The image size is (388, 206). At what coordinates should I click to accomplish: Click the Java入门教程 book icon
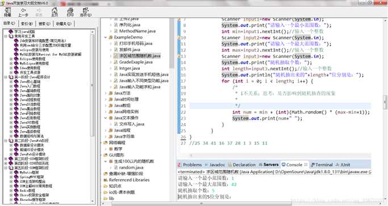[16, 86]
